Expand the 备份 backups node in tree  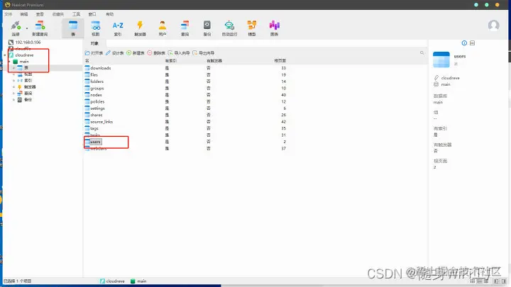click(x=13, y=100)
